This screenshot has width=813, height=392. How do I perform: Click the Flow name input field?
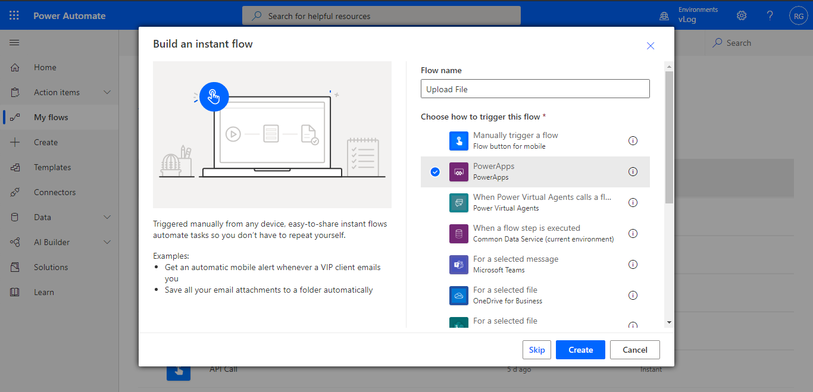coord(535,89)
